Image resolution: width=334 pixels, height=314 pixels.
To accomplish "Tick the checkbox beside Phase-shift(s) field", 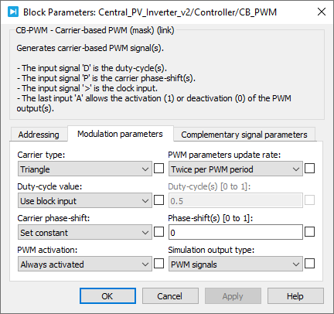I will (x=309, y=232).
